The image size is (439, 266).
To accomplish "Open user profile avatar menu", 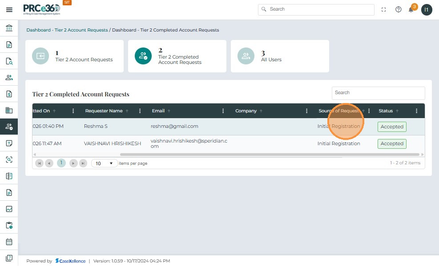I will [427, 10].
